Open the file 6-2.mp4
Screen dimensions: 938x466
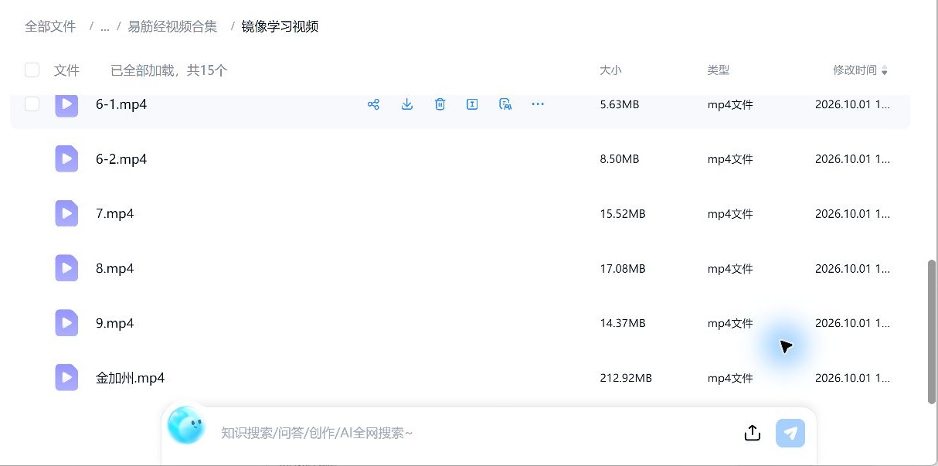click(x=121, y=159)
